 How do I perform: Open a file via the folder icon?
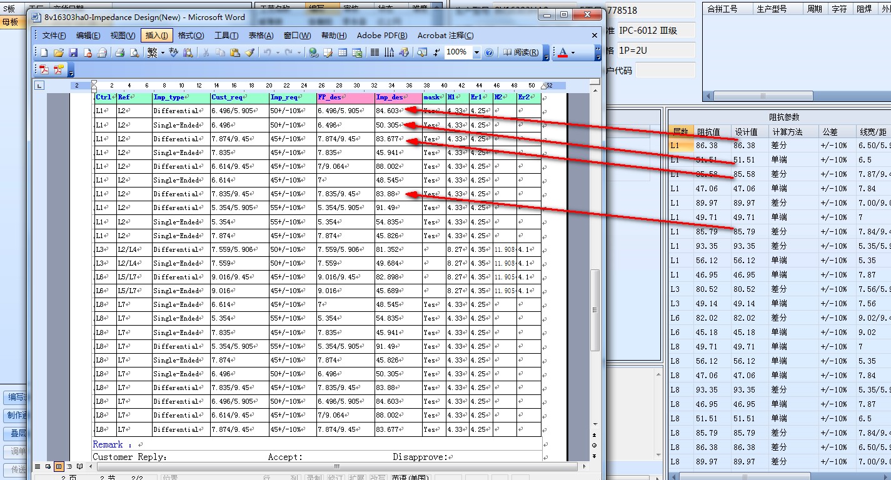59,52
